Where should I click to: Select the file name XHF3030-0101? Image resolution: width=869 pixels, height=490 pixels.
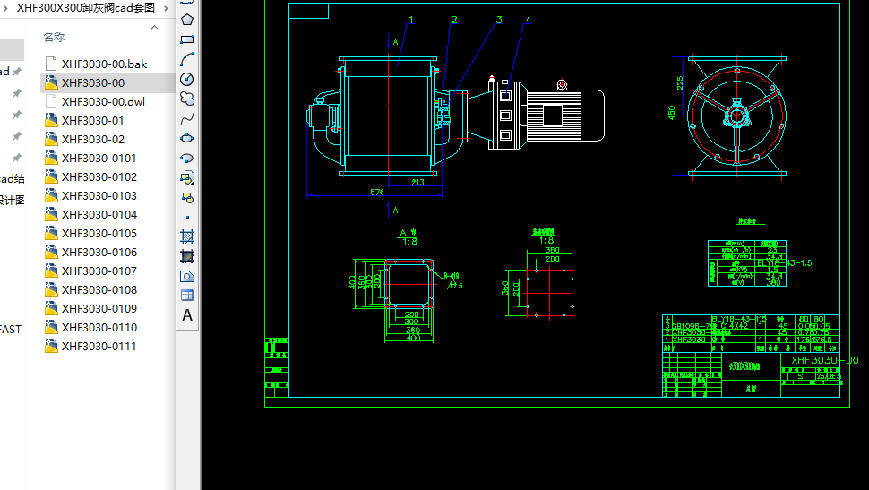(x=99, y=159)
